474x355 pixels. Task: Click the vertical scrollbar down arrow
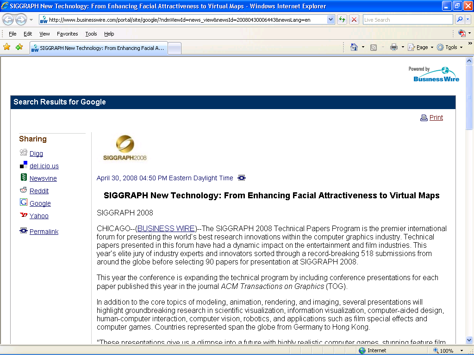(x=469, y=340)
